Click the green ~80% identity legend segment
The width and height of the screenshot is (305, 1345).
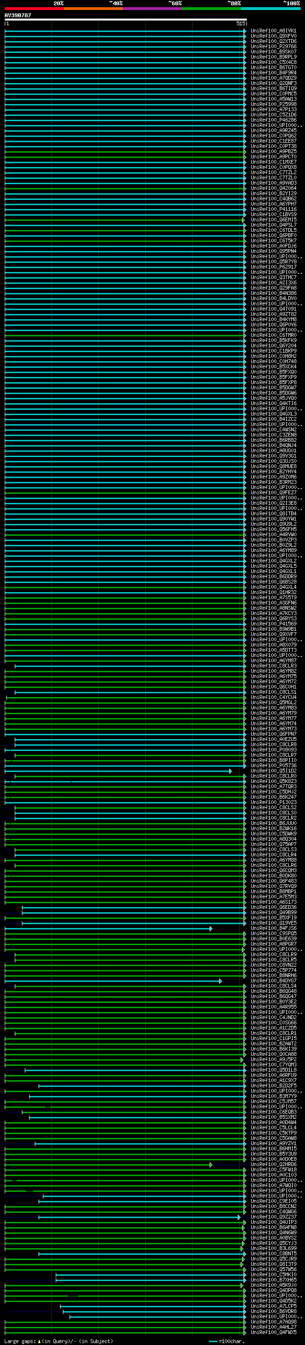point(212,9)
